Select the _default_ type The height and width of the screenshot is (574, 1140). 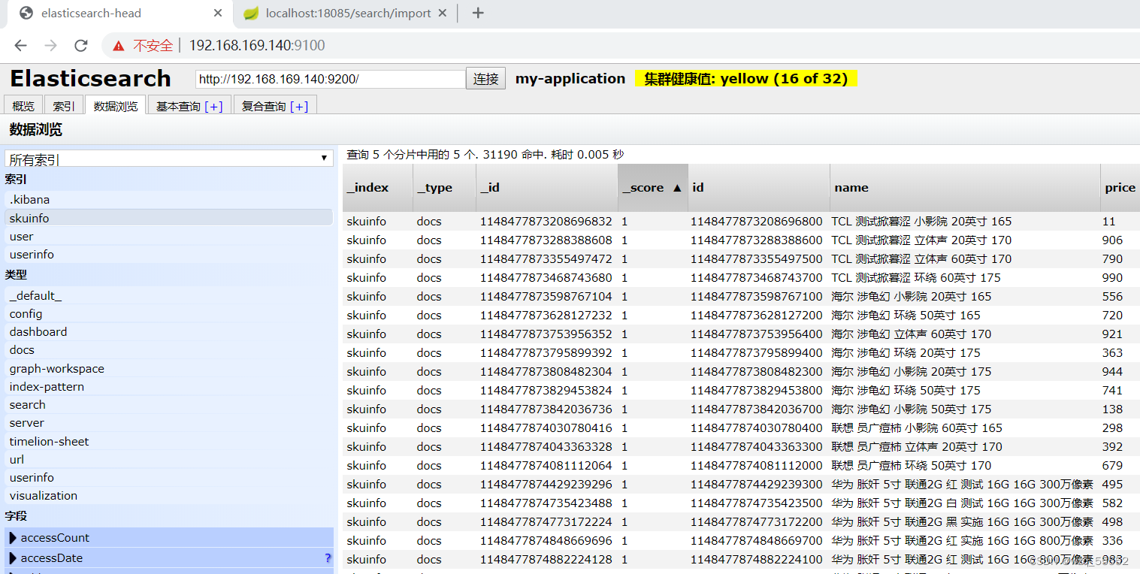tap(169, 296)
